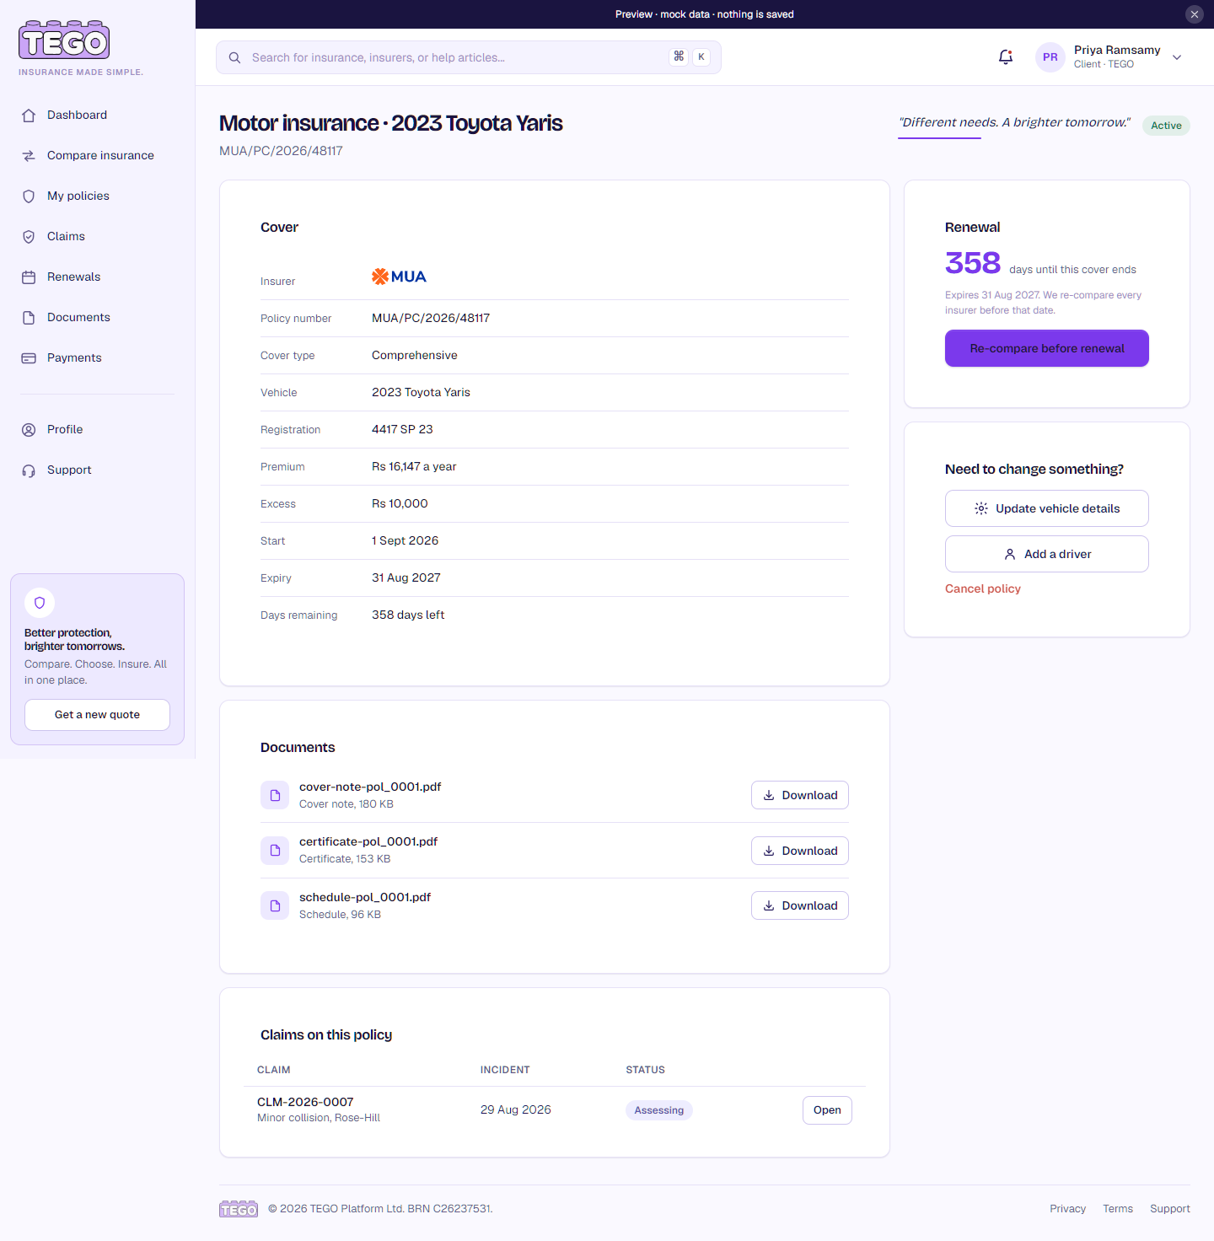Click the Claims shield-check icon
Viewport: 1214px width, 1241px height.
click(29, 237)
